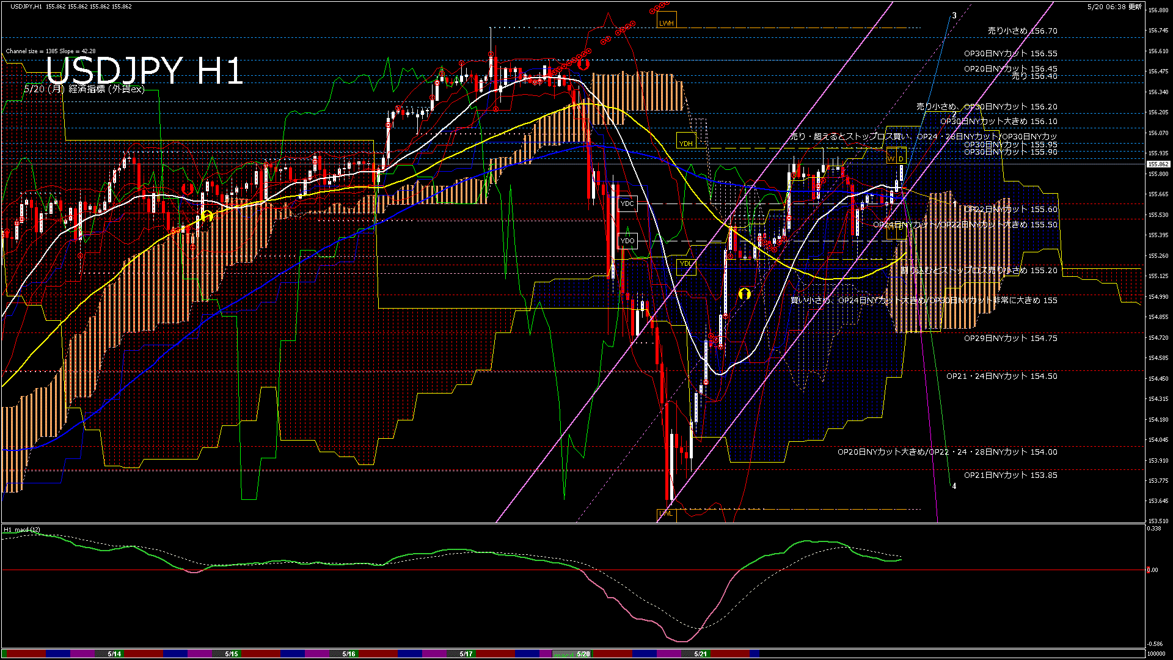
Task: Click the LWH last-week-high label
Action: [x=666, y=23]
